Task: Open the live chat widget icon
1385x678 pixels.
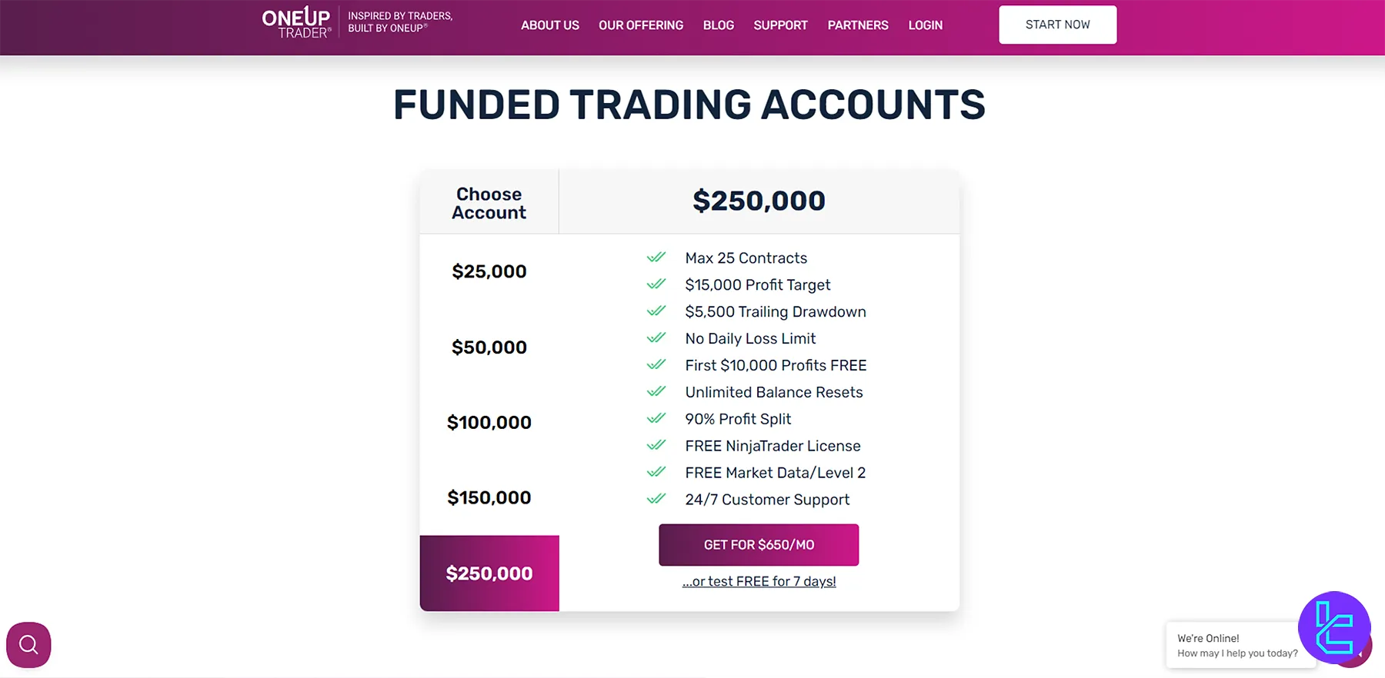Action: [x=1333, y=629]
